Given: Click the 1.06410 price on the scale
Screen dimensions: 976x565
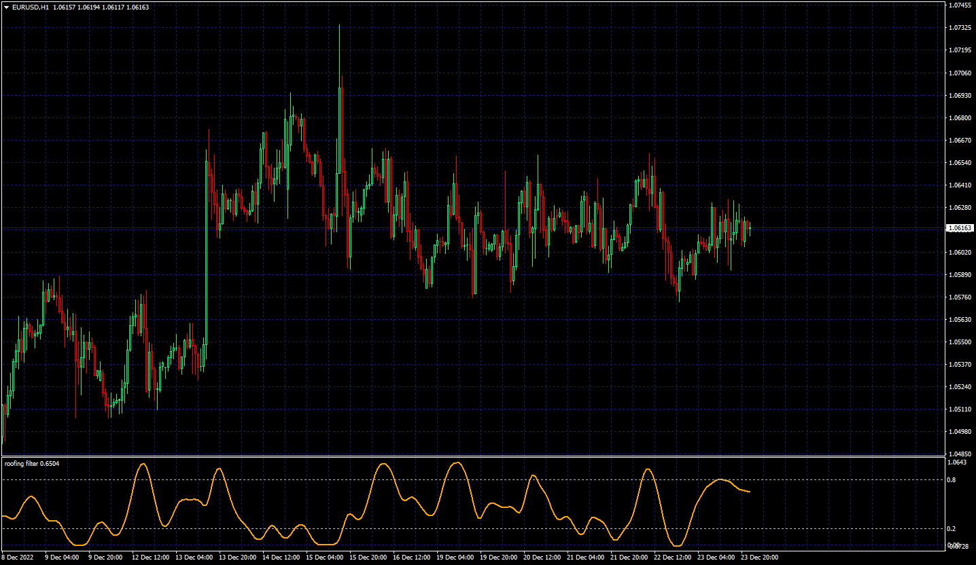Looking at the screenshot, I should pos(960,185).
